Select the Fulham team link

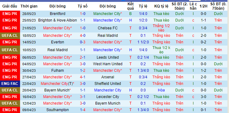click(57, 71)
